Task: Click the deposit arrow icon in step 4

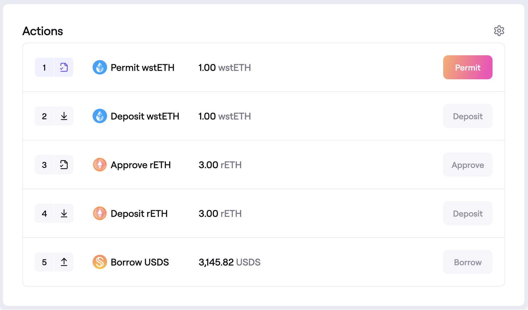Action: tap(64, 213)
